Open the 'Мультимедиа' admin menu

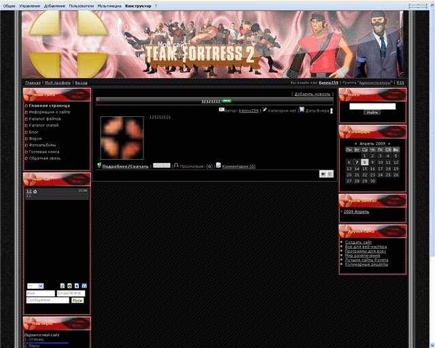tap(109, 6)
